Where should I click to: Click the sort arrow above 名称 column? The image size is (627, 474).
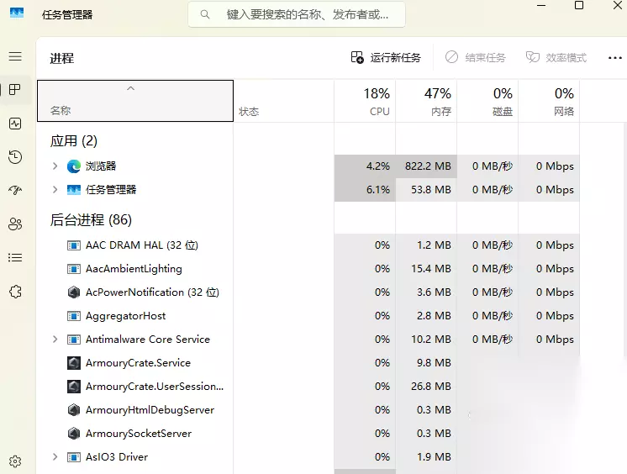[131, 88]
